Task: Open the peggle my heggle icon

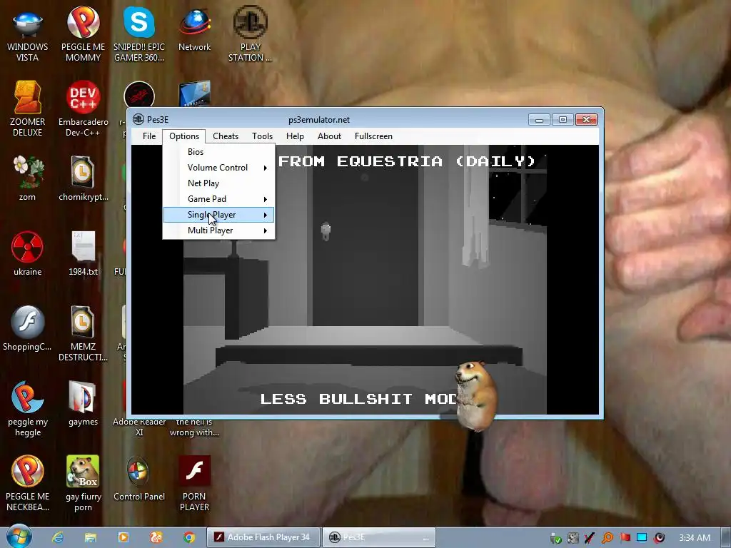Action: pos(28,410)
